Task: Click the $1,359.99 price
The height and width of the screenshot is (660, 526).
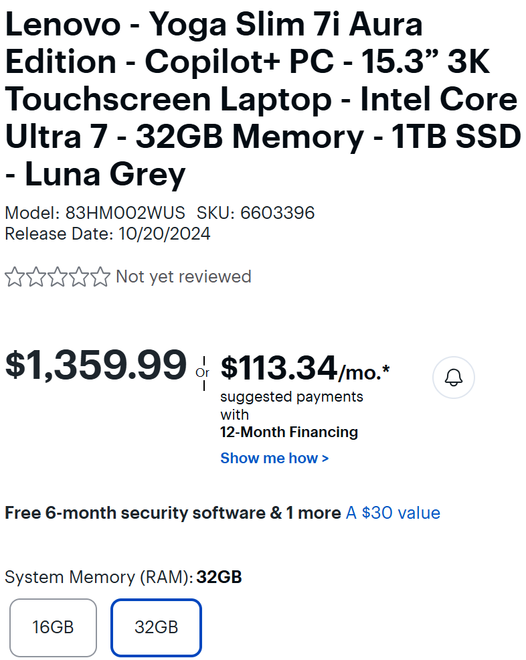Action: point(96,365)
